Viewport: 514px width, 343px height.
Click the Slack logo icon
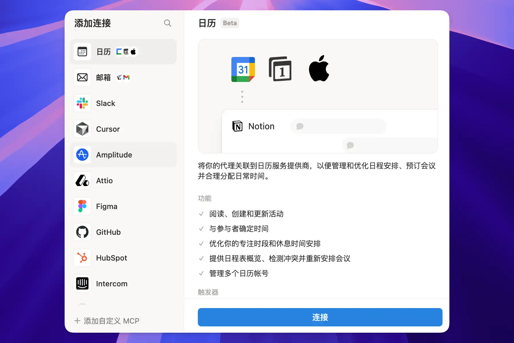pyautogui.click(x=82, y=103)
